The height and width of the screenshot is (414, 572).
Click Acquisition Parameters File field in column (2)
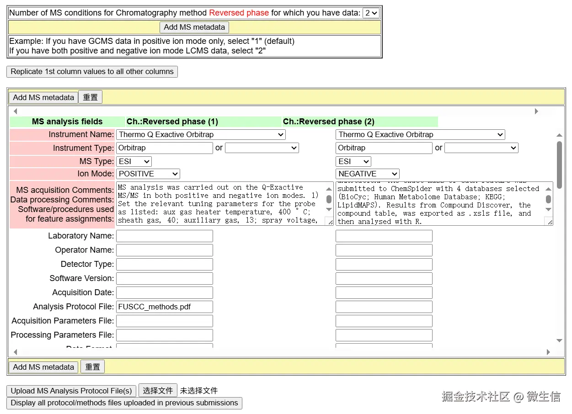[384, 321]
